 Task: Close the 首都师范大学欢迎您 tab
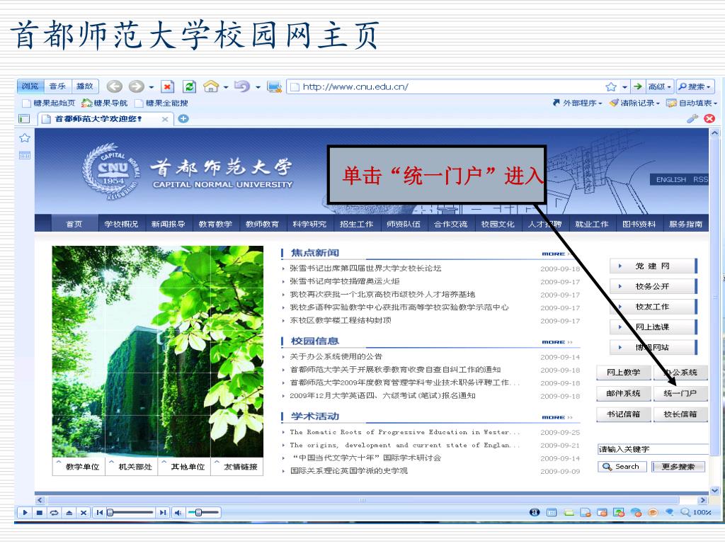(x=164, y=119)
